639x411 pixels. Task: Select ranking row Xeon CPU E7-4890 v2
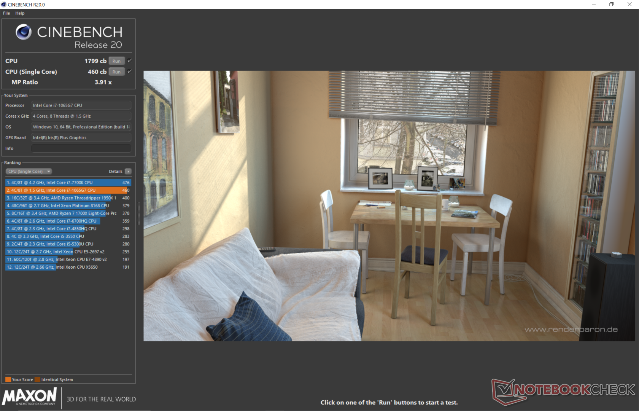pyautogui.click(x=68, y=259)
